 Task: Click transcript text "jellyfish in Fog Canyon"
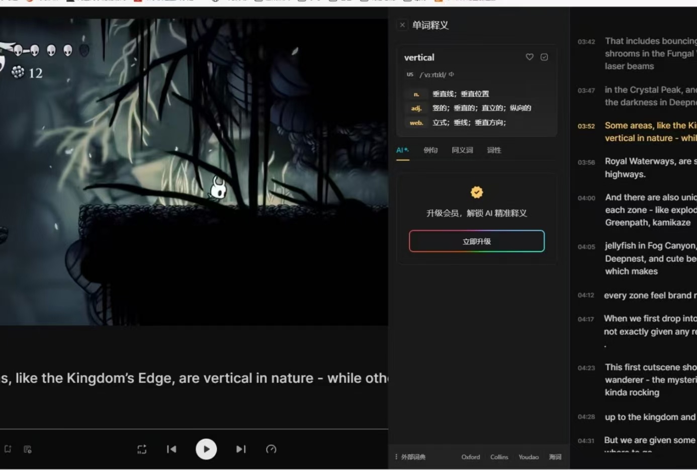[650, 246]
